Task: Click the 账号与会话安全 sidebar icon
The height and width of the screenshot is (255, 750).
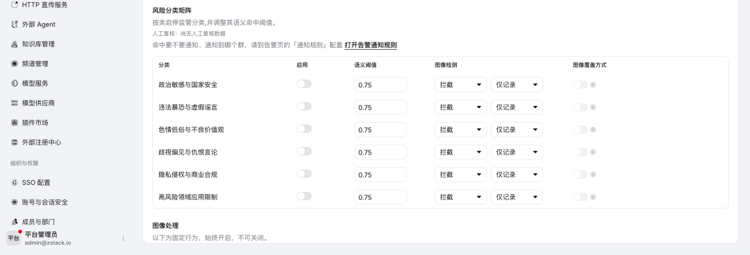Action: (x=15, y=202)
